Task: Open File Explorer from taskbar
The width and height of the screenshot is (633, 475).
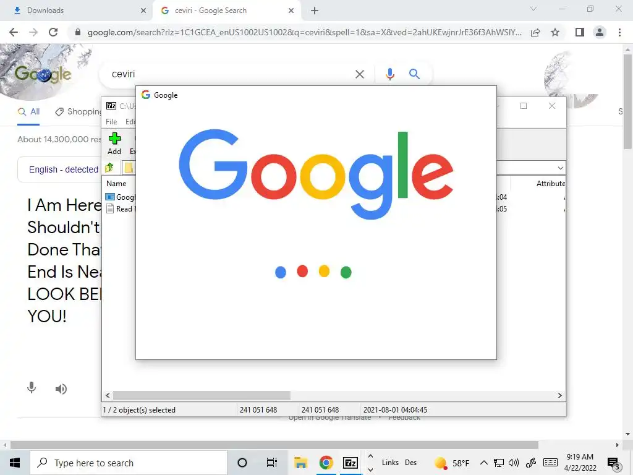Action: (301, 463)
